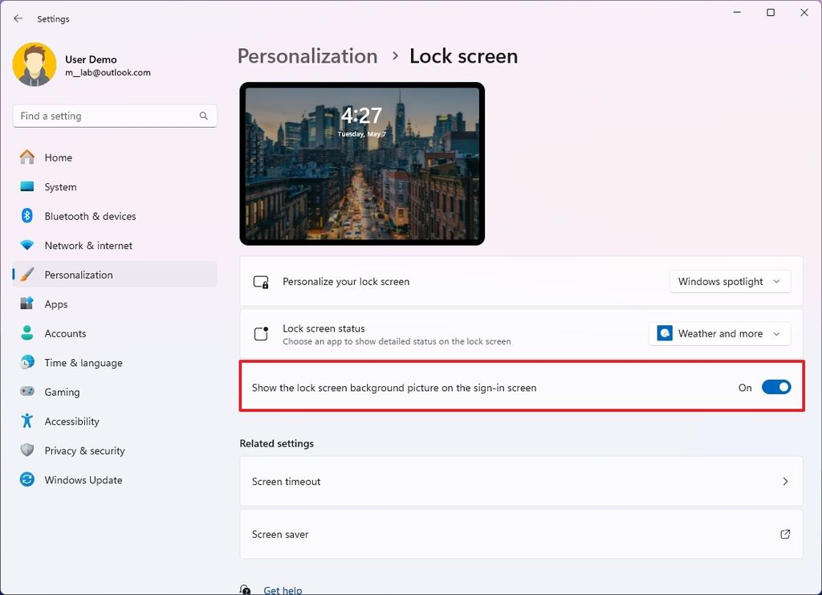
Task: Expand the Screen timeout settings chevron
Action: point(785,481)
